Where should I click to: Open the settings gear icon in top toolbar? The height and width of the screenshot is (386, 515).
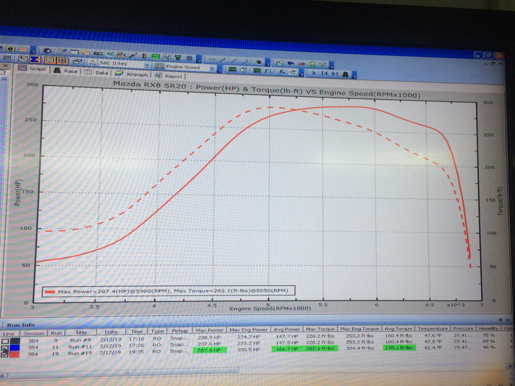(x=47, y=50)
